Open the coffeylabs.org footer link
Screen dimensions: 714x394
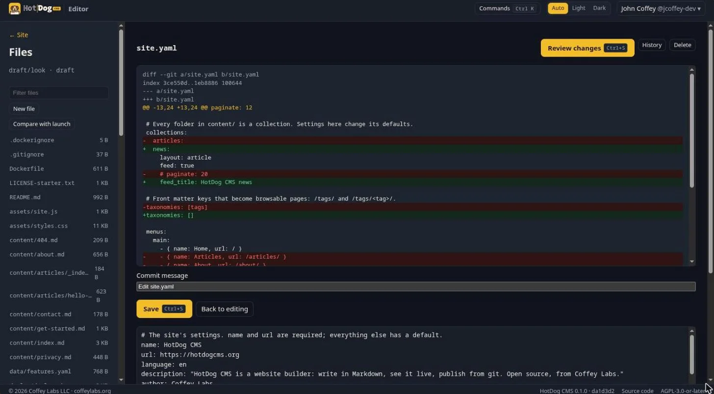92,391
